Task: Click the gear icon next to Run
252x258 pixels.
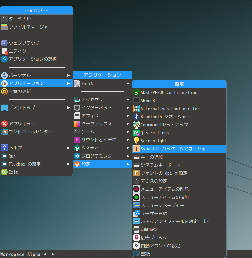Action: 4,156
